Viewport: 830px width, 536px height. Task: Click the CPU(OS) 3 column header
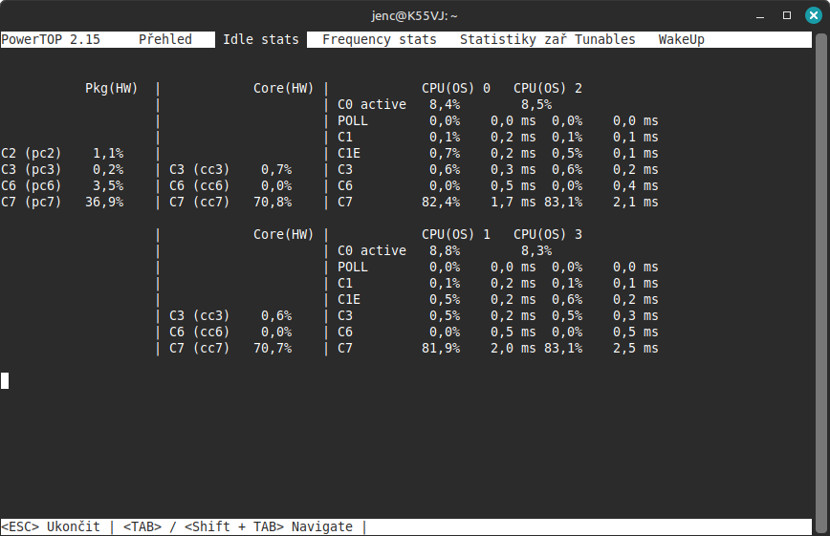pyautogui.click(x=547, y=234)
